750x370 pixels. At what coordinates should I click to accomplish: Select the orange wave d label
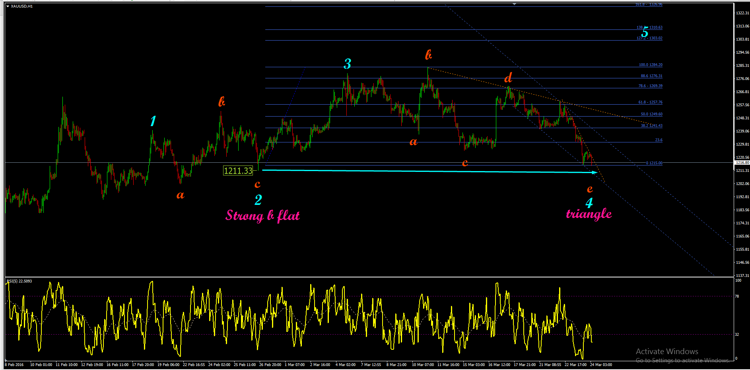coord(508,78)
